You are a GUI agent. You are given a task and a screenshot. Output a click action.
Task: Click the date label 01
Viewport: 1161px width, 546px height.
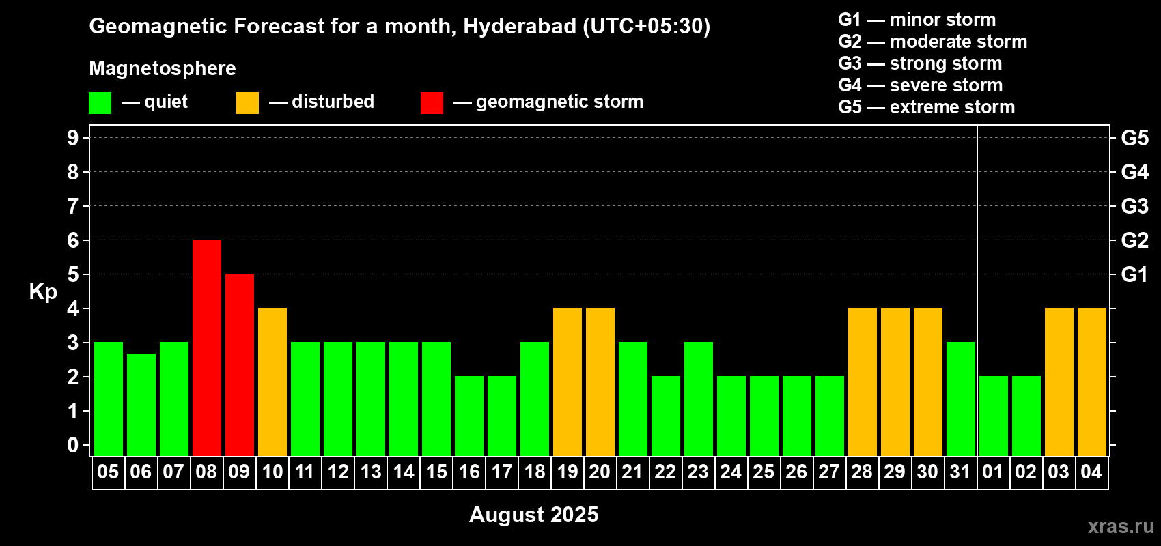point(993,472)
